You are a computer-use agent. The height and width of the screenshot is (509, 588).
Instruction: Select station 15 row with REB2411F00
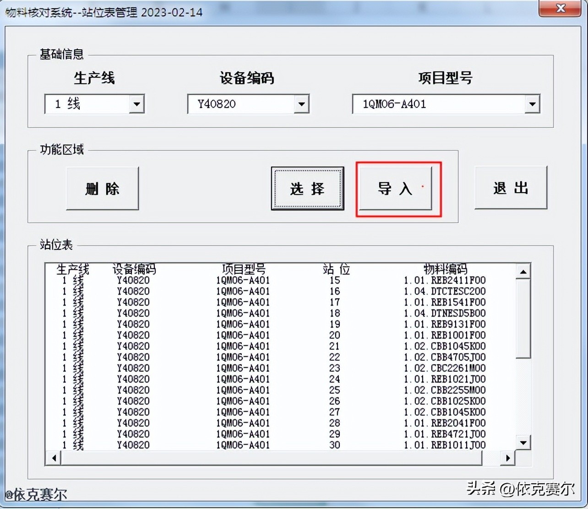click(x=275, y=280)
